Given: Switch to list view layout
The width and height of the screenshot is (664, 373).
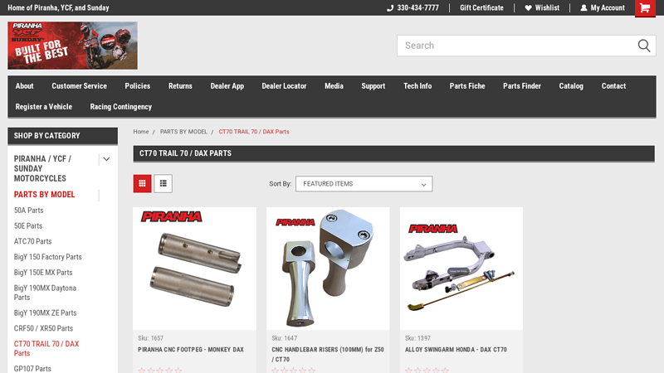Looking at the screenshot, I should [164, 183].
